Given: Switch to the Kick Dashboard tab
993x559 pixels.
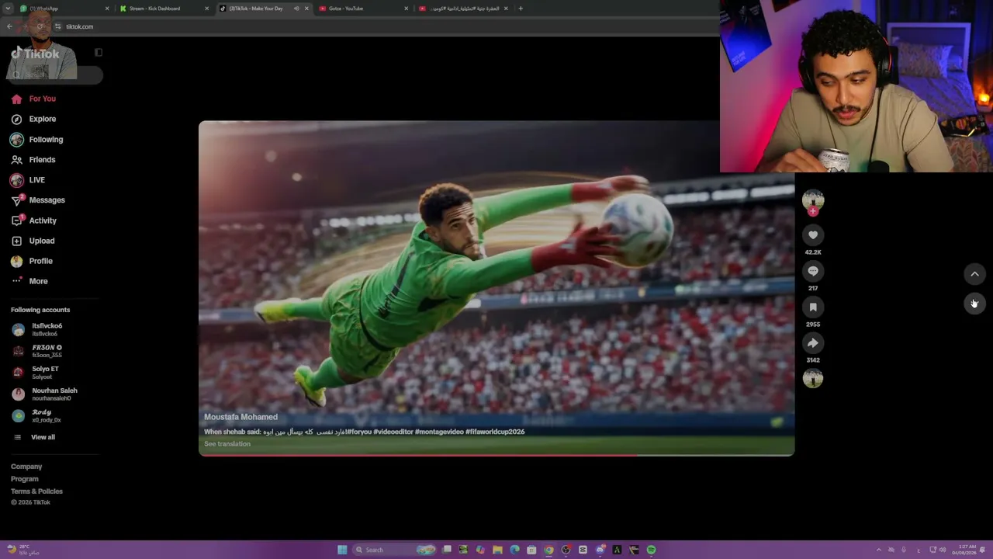Looking at the screenshot, I should coord(164,9).
